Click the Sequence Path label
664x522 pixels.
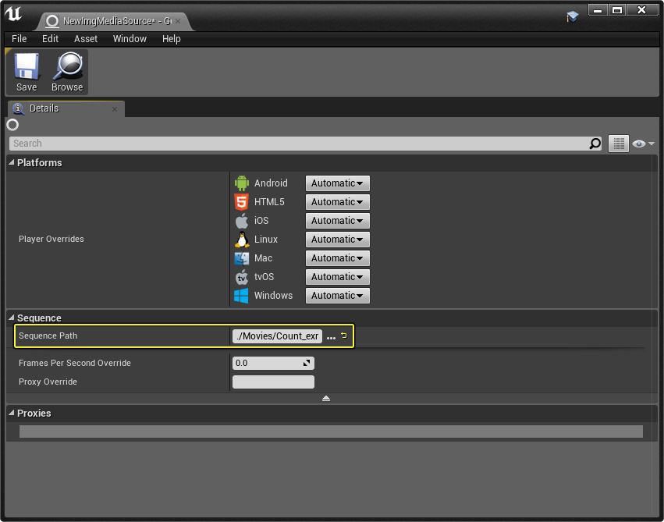[48, 336]
